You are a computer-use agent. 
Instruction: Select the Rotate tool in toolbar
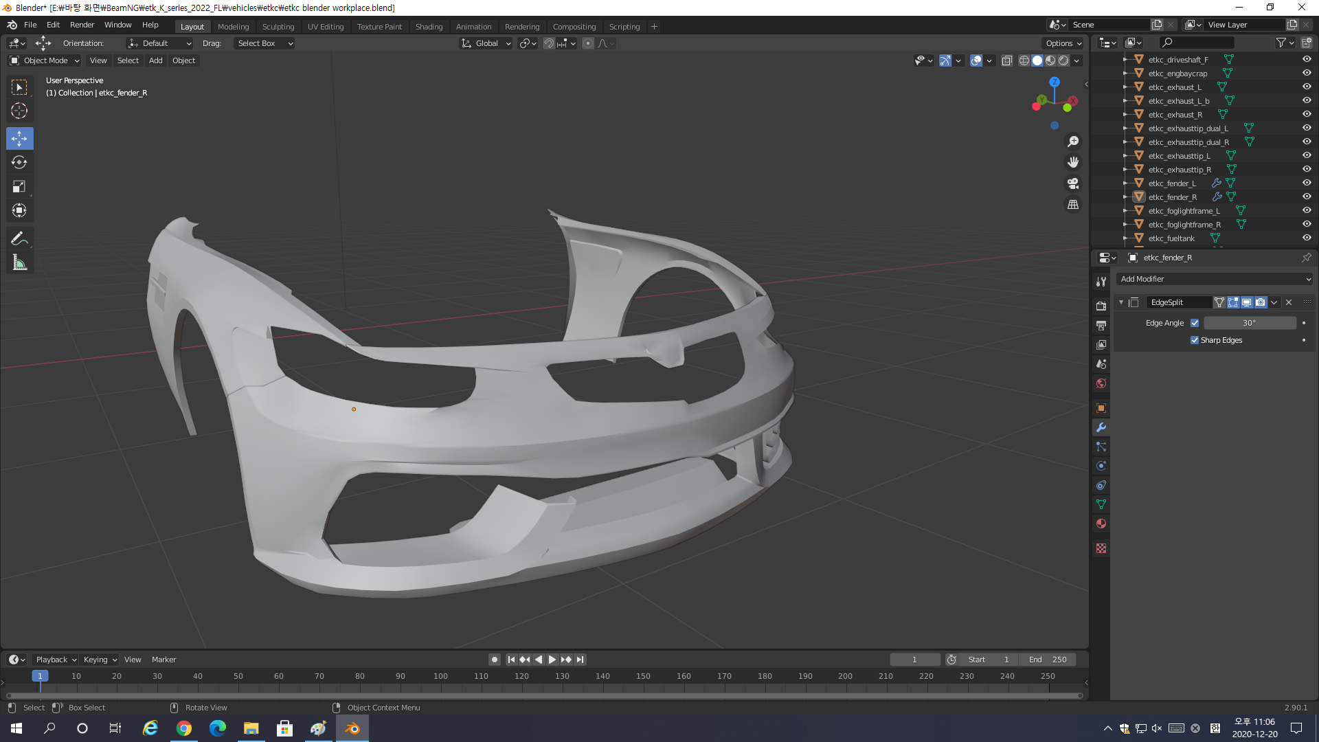coord(19,163)
